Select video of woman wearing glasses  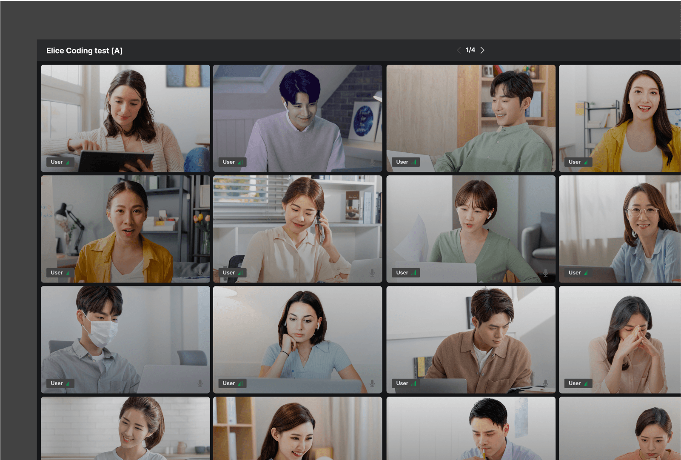point(620,229)
